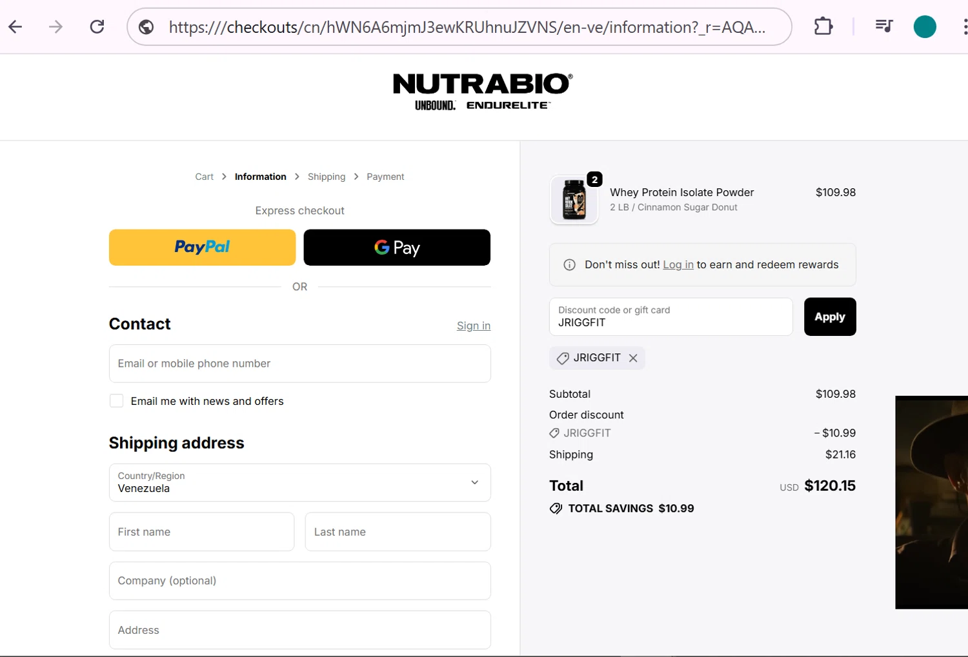This screenshot has width=968, height=657.
Task: Focus the Company (optional) field
Action: click(x=300, y=581)
